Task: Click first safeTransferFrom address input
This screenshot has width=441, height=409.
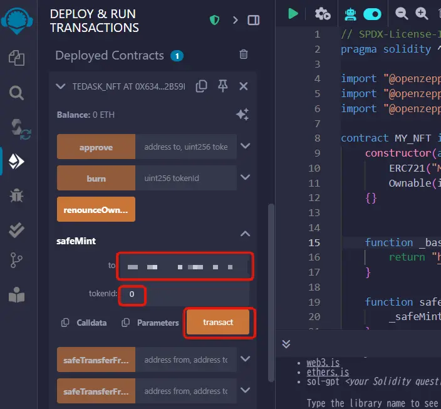Action: [186, 360]
